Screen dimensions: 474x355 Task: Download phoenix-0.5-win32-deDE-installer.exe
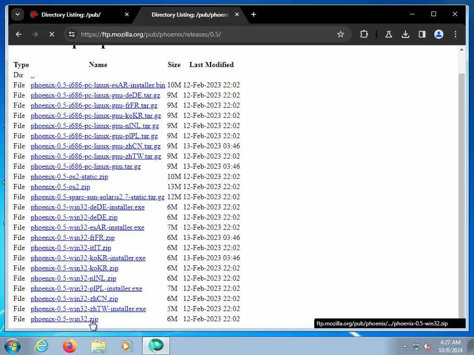pos(87,207)
